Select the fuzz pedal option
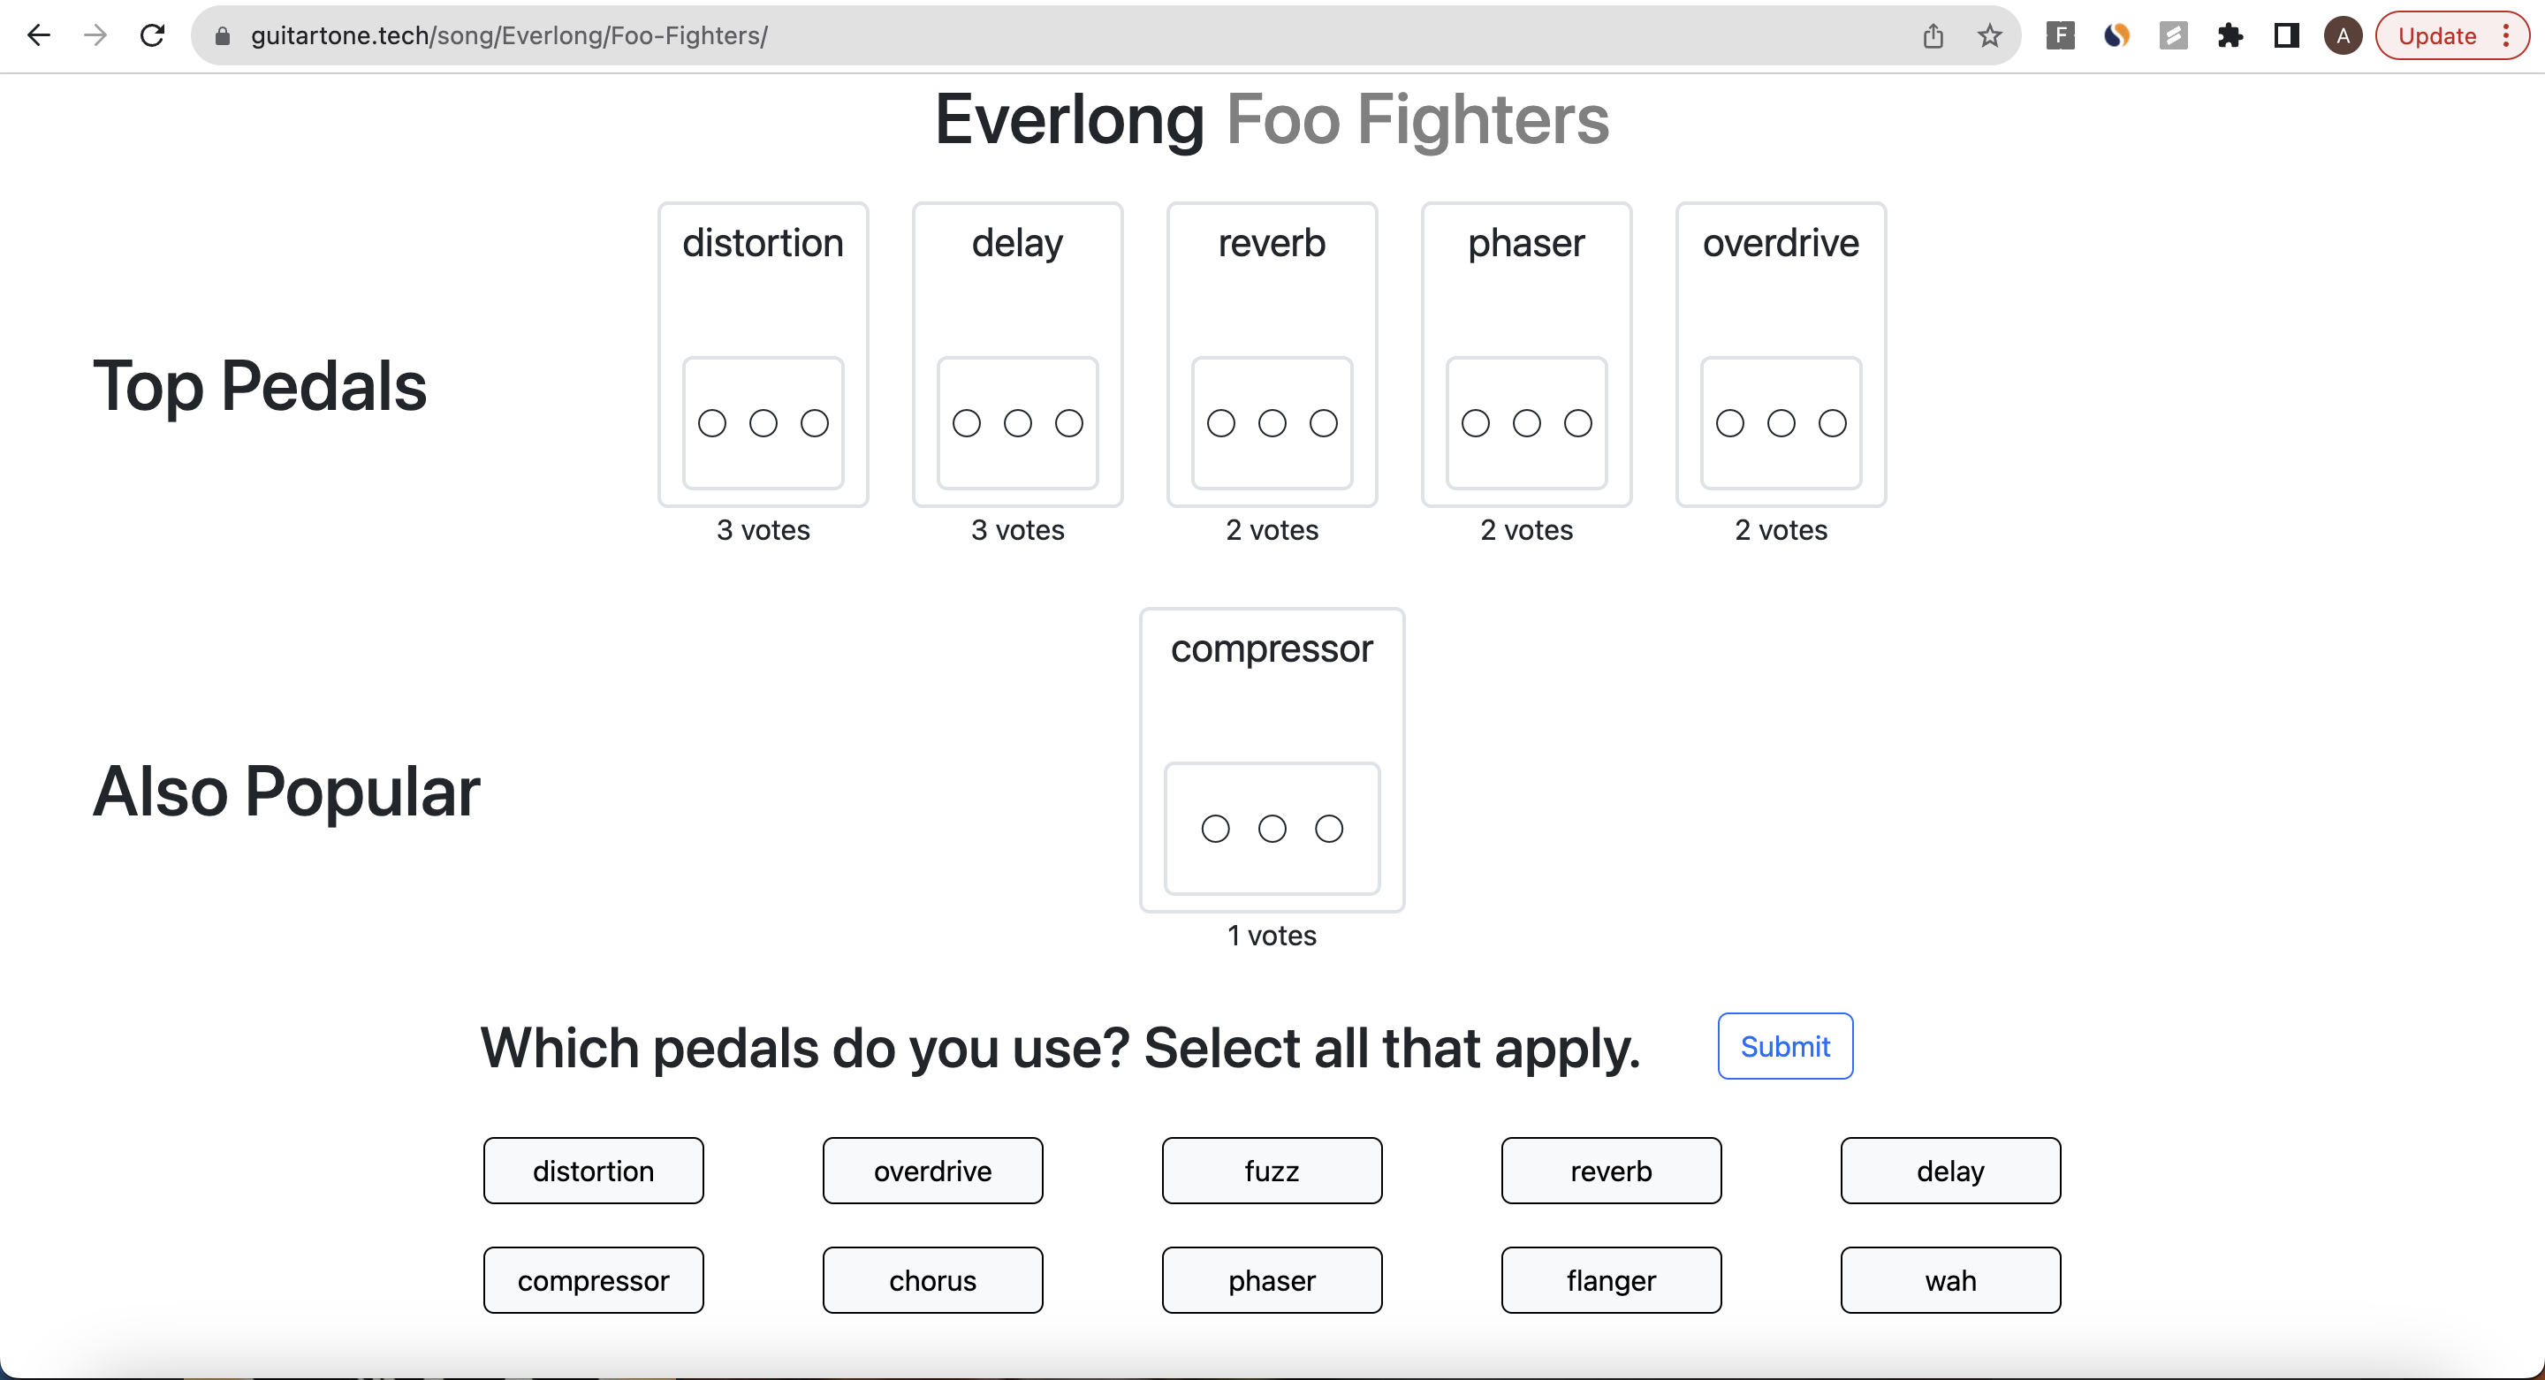 (x=1272, y=1171)
